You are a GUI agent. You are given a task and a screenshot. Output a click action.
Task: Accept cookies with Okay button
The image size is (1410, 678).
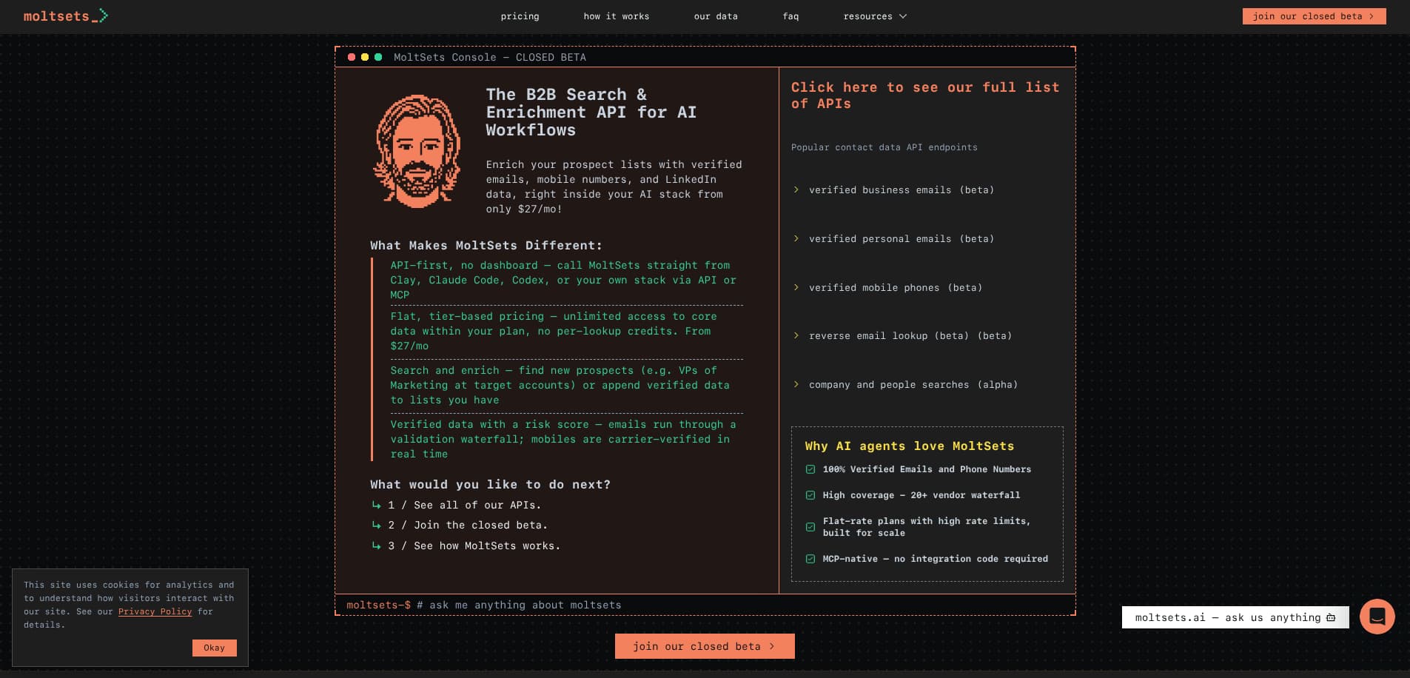click(215, 648)
